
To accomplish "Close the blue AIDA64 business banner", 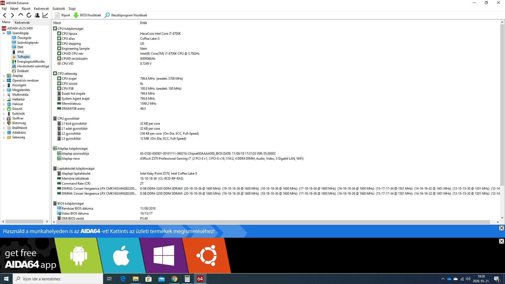I will 502,228.
